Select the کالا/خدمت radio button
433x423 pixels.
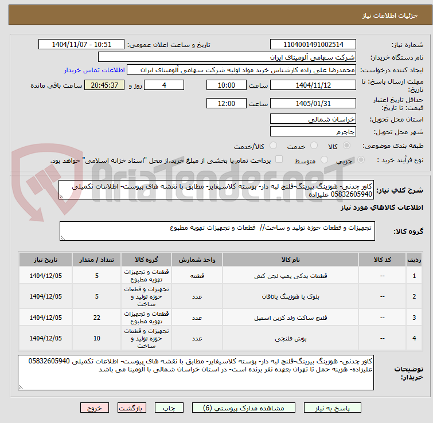coord(273,146)
